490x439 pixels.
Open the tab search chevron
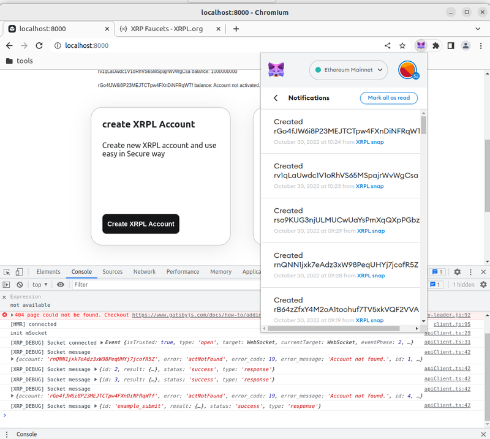pos(478,29)
